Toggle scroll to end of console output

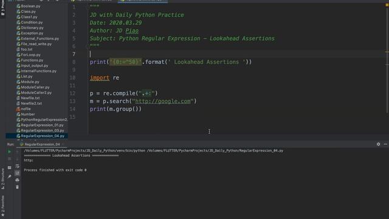coord(17,173)
